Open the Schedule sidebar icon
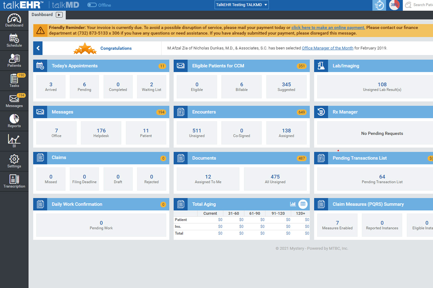 click(x=14, y=41)
